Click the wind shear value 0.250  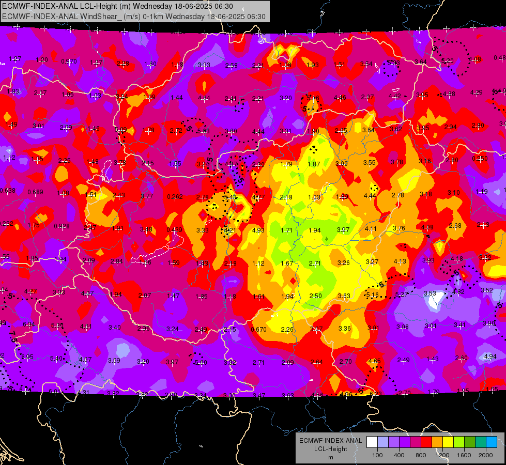[x=480, y=159]
